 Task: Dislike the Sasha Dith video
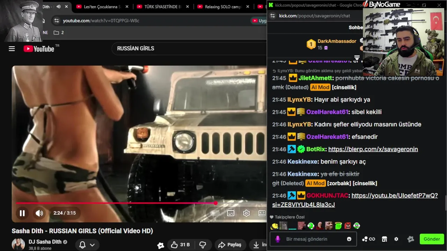click(203, 245)
